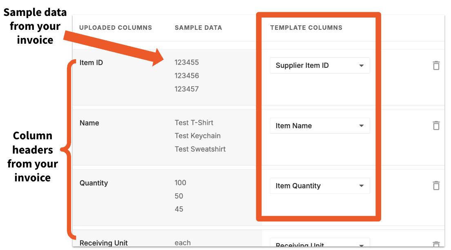This screenshot has width=451, height=250.
Task: Click the arrow inside the Item Quantity dropdown
Action: (361, 186)
